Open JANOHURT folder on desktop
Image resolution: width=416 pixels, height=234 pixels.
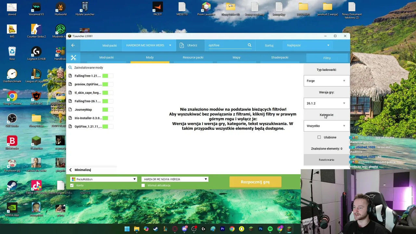click(x=303, y=9)
